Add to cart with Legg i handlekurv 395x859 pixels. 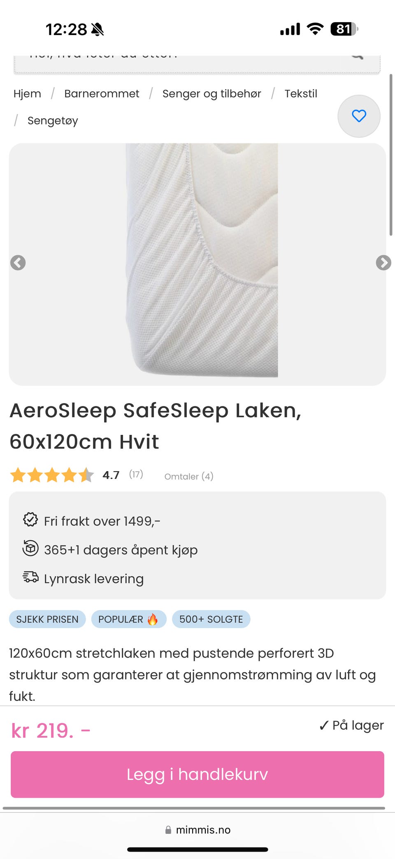click(x=197, y=775)
